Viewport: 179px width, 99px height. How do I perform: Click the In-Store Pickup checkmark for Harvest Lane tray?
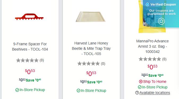[78, 91]
